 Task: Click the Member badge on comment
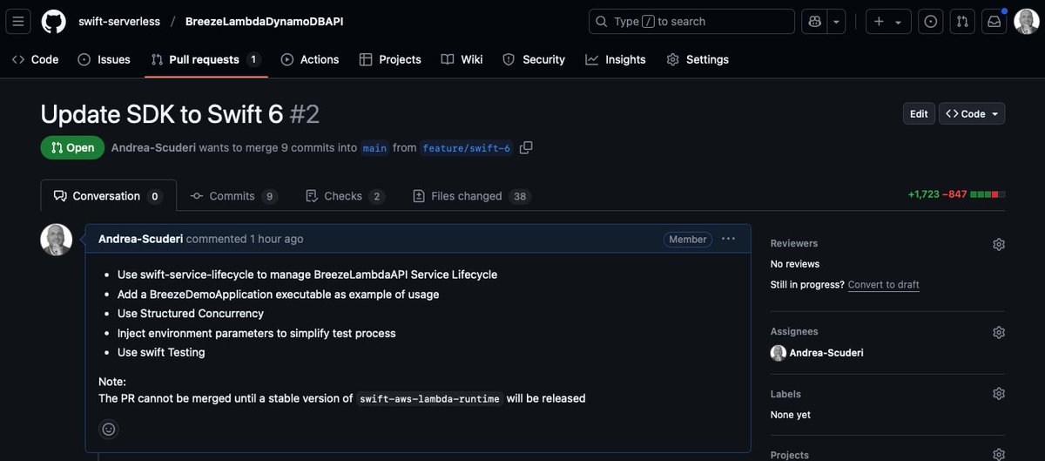tap(688, 239)
